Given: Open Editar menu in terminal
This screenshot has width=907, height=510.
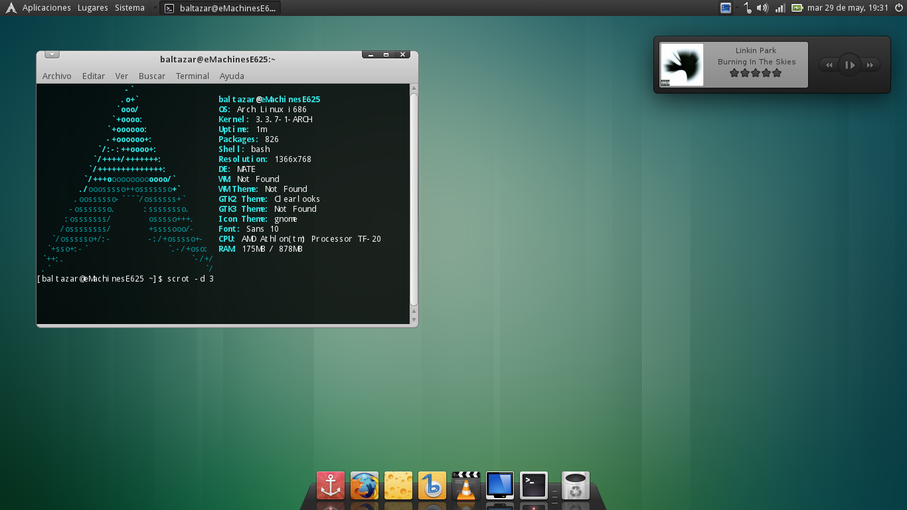Looking at the screenshot, I should tap(93, 76).
